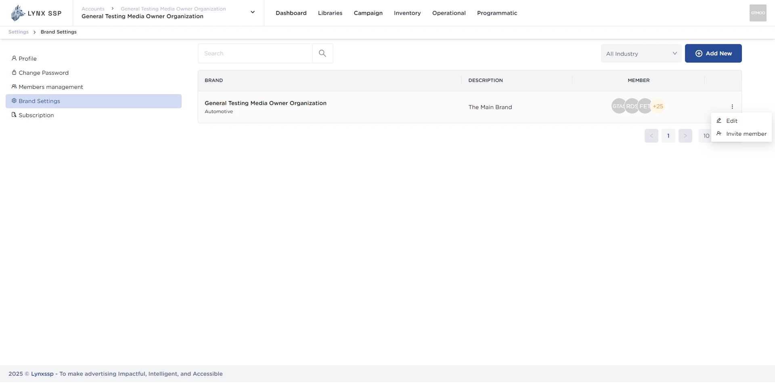Expand the organization switcher chevron
The height and width of the screenshot is (383, 775).
click(x=253, y=12)
